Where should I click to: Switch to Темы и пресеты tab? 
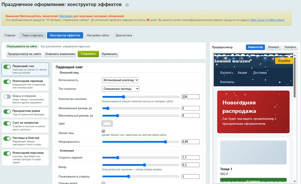click(x=33, y=35)
